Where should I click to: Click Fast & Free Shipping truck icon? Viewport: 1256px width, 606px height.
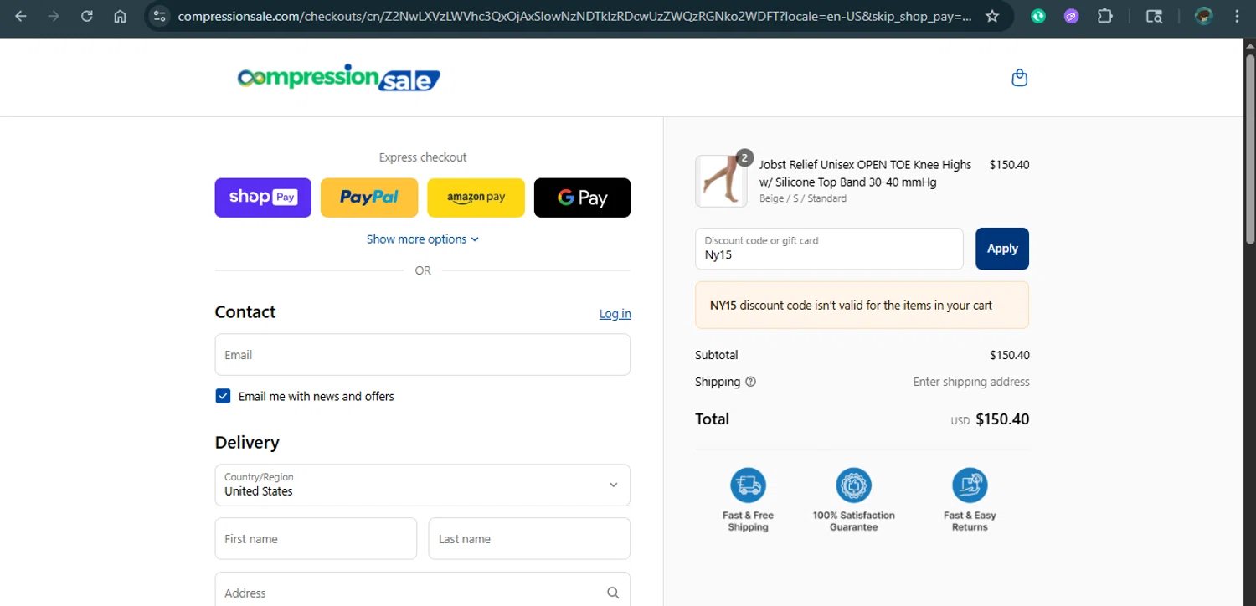(x=748, y=485)
